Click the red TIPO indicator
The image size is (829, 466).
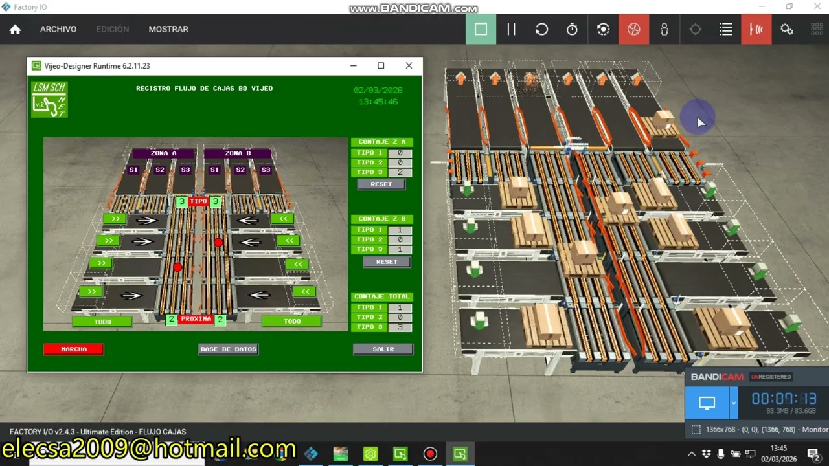pyautogui.click(x=198, y=202)
